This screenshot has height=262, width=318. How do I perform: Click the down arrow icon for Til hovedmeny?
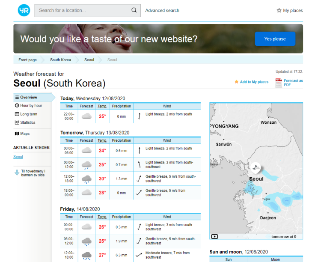[17, 173]
